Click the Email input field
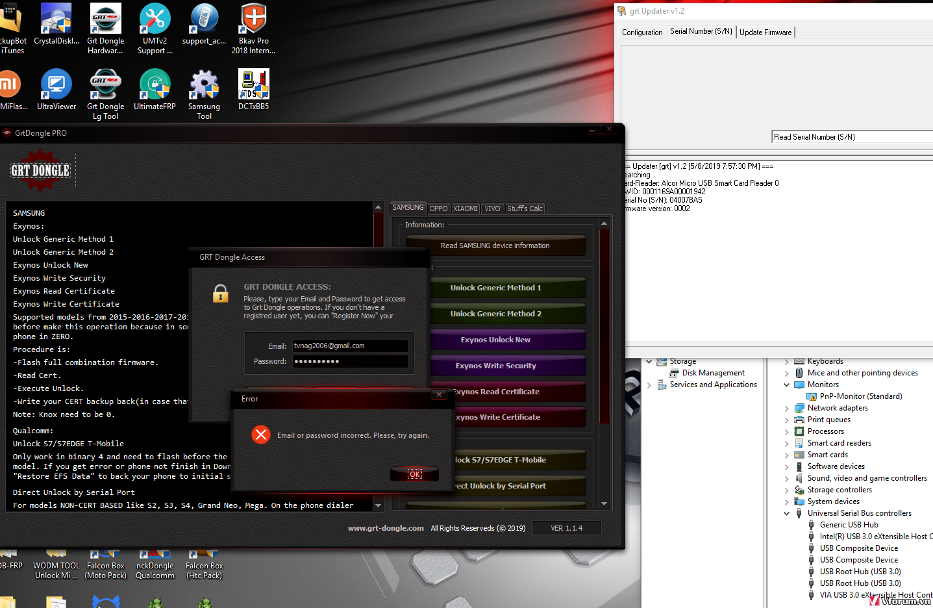This screenshot has height=608, width=933. click(350, 346)
